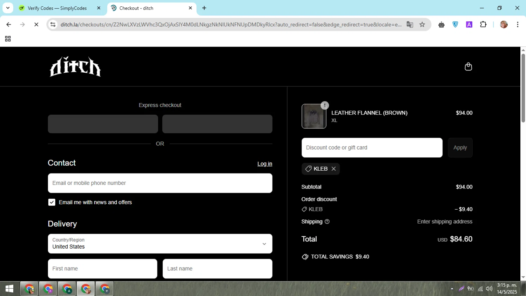526x296 pixels.
Task: Click the Apply discount button
Action: pyautogui.click(x=460, y=148)
